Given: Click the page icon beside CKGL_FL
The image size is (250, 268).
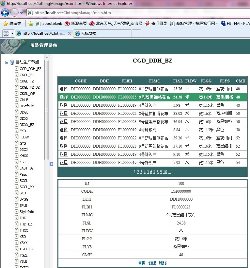Looking at the screenshot, I should point(16,75).
